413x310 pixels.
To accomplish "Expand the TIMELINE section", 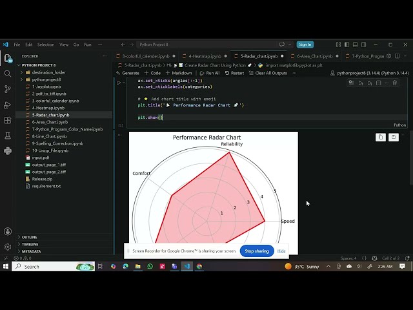I will point(30,244).
